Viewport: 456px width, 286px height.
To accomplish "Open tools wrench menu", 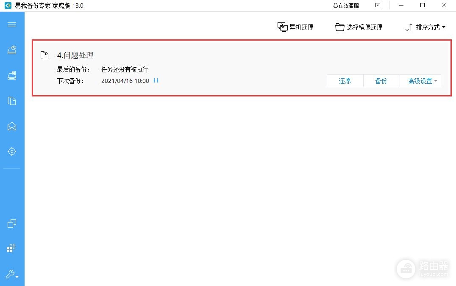I will [x=12, y=274].
